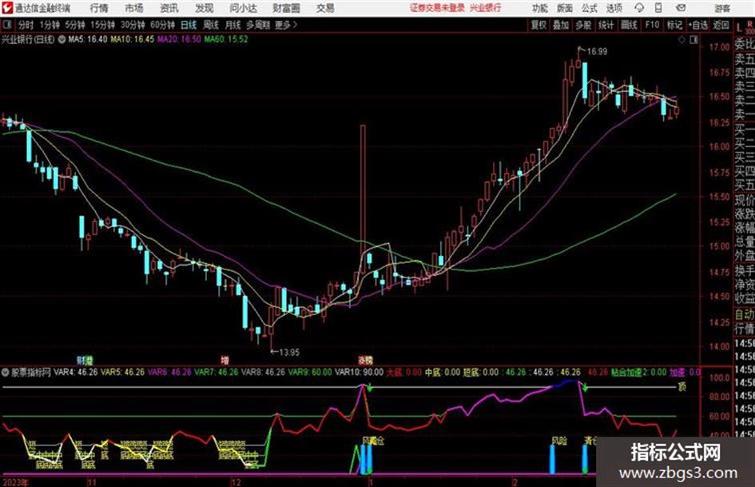Click the 返回 back toolbar button
Image resolution: width=755 pixels, height=487 pixels.
pyautogui.click(x=721, y=25)
